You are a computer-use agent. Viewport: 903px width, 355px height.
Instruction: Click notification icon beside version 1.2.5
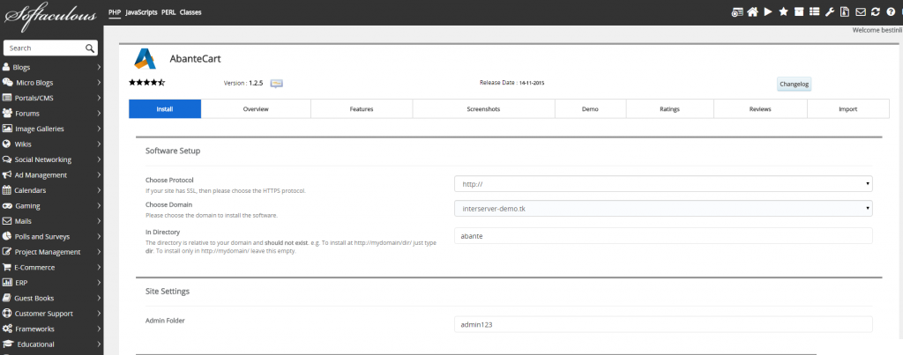pyautogui.click(x=276, y=84)
